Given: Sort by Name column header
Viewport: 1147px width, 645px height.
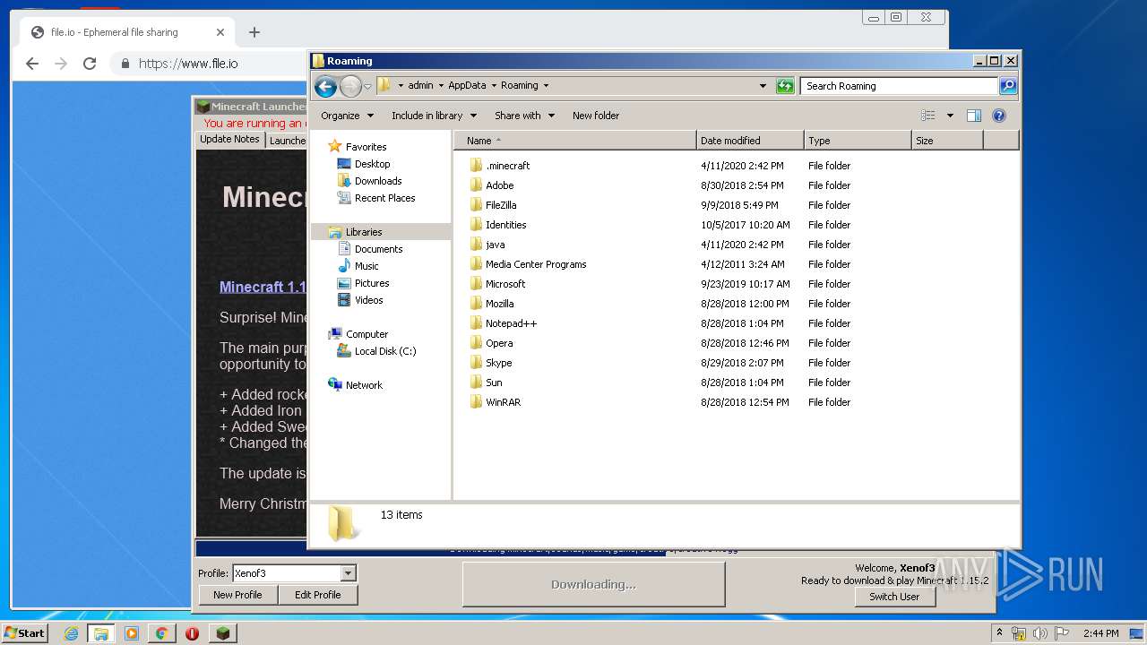Looking at the screenshot, I should tap(575, 141).
